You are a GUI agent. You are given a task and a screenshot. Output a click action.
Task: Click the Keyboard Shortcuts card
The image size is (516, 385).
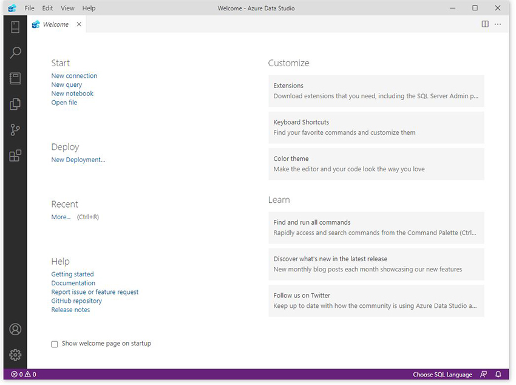pos(376,128)
